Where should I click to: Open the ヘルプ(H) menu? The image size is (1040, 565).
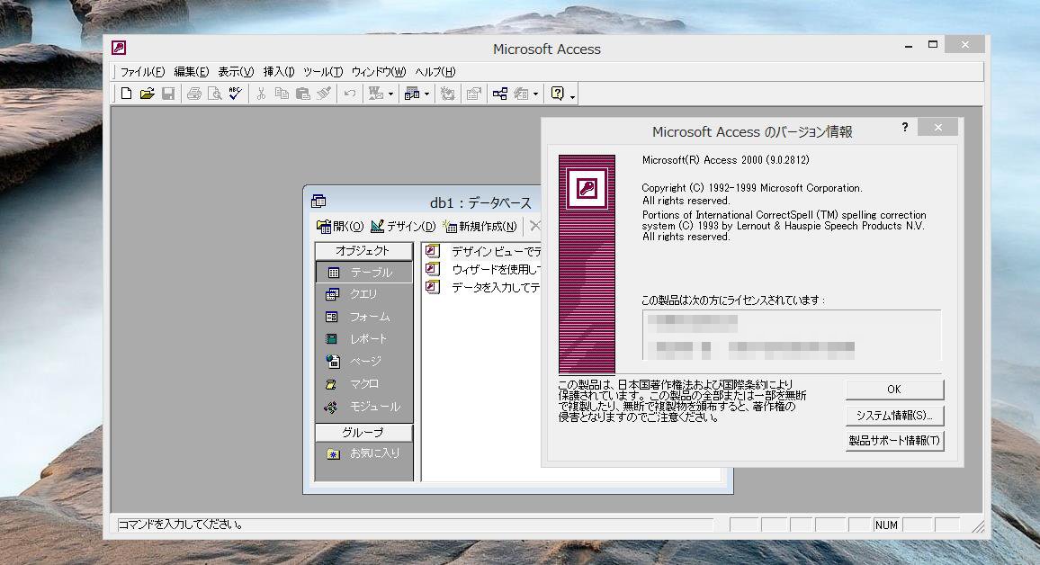click(x=435, y=72)
